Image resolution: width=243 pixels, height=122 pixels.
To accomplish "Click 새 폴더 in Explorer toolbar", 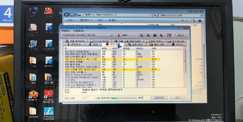I will [x=112, y=20].
